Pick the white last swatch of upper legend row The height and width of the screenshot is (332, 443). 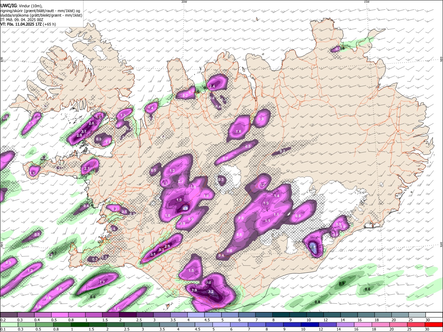pyautogui.click(x=434, y=315)
